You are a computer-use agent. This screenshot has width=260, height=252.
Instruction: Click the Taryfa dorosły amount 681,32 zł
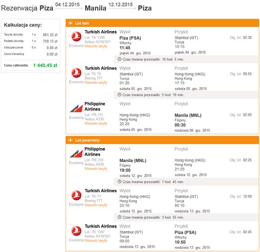coord(50,35)
